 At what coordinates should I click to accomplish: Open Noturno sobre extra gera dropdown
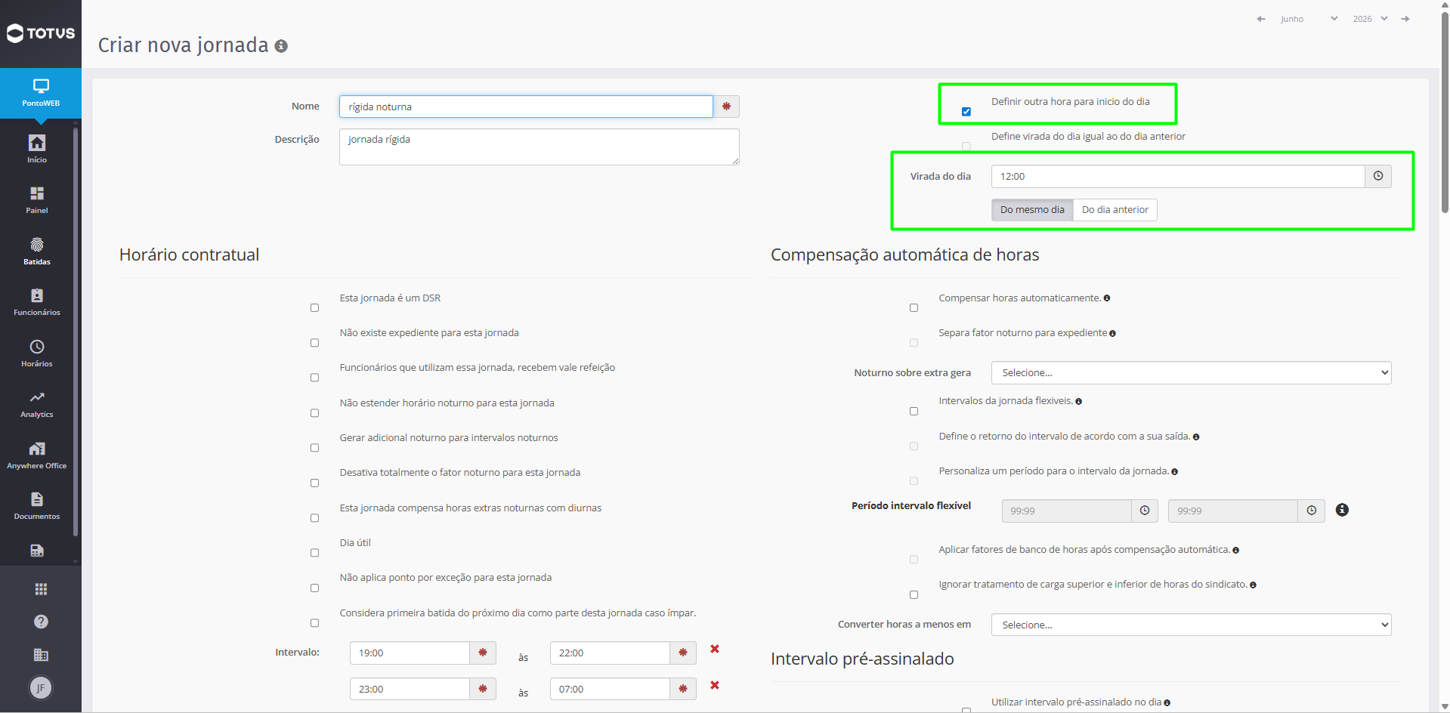click(1192, 372)
